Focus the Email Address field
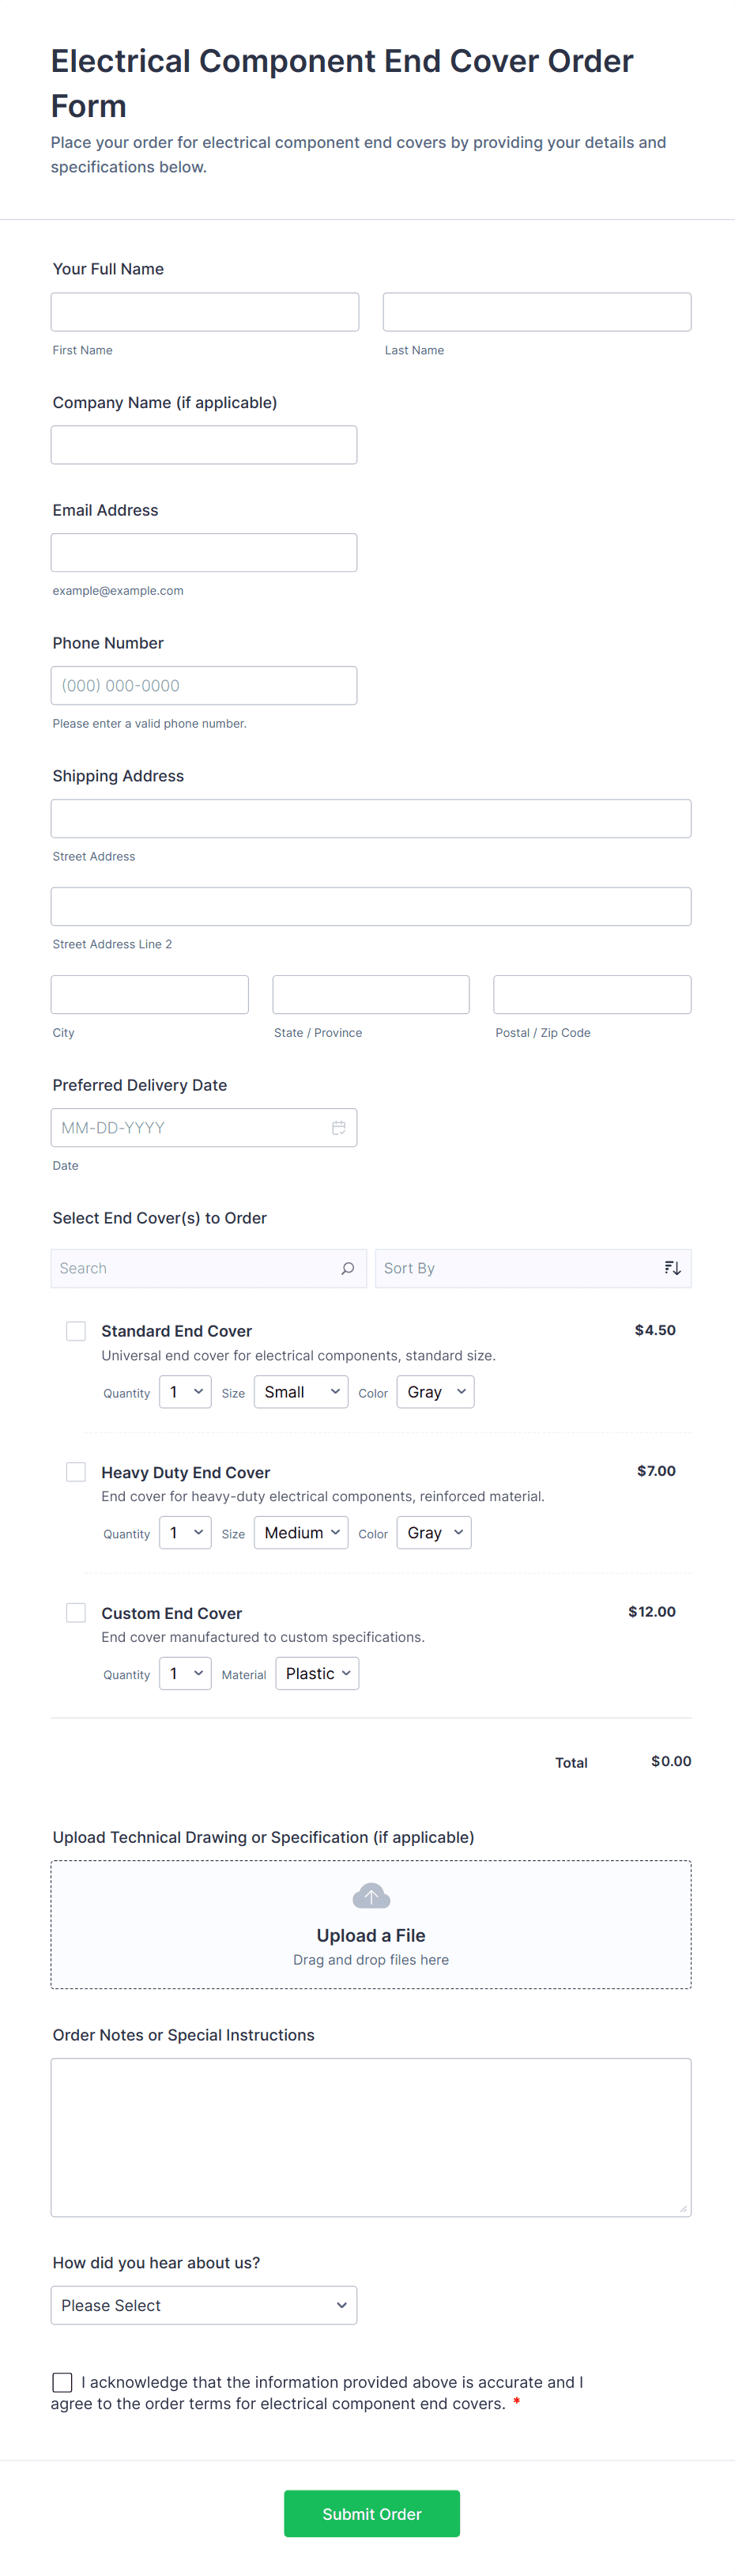 204,553
